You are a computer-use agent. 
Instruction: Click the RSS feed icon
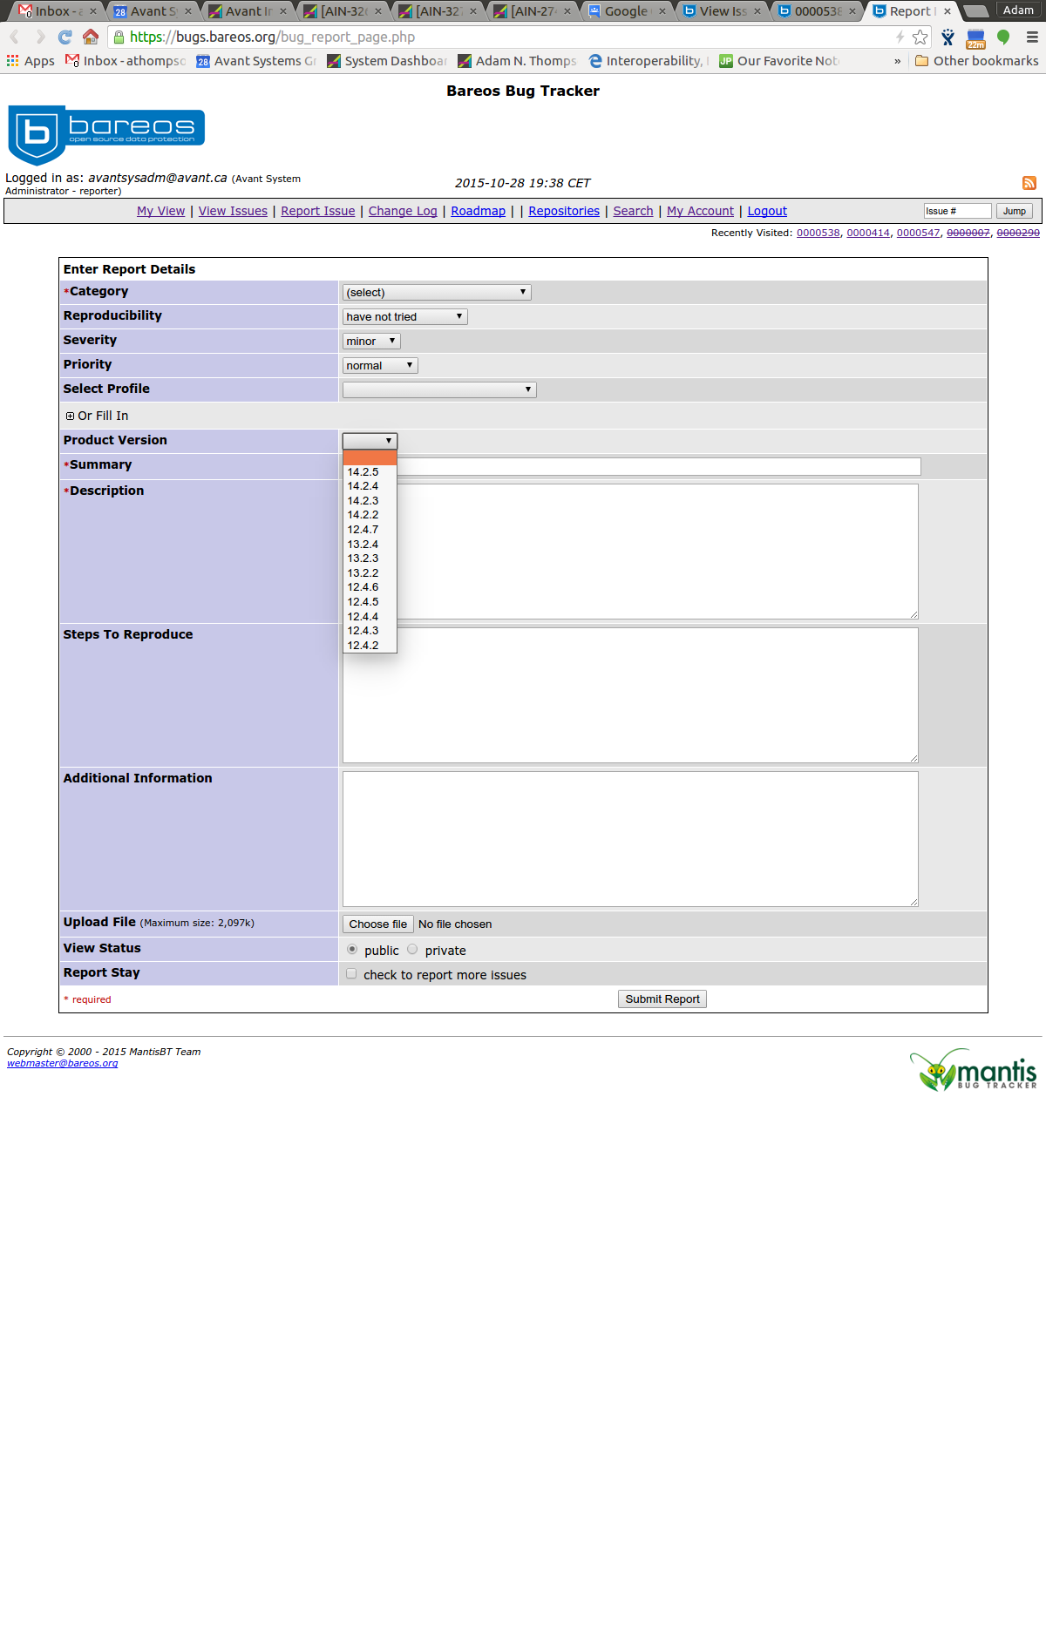(1029, 183)
